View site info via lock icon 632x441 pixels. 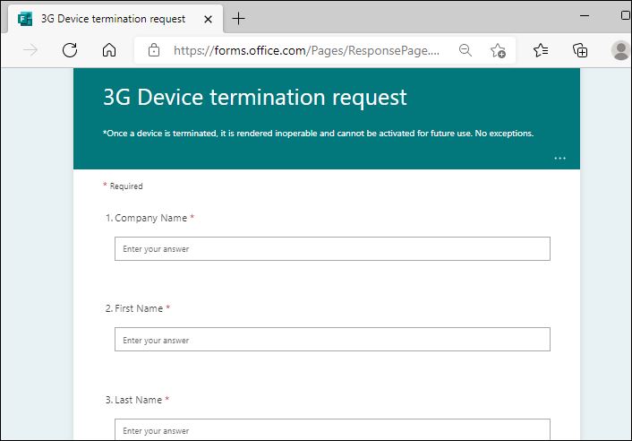click(154, 50)
